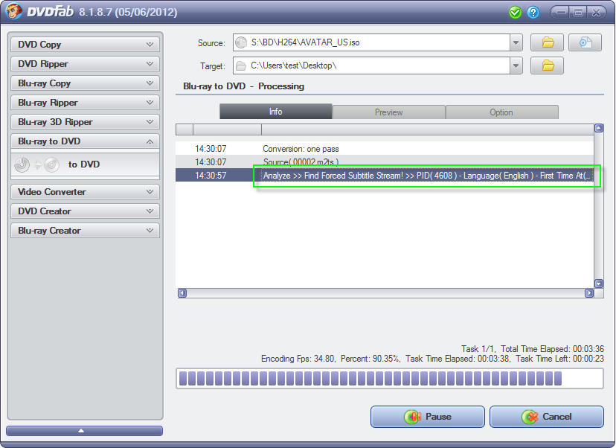Click the log time column header

coord(227,129)
